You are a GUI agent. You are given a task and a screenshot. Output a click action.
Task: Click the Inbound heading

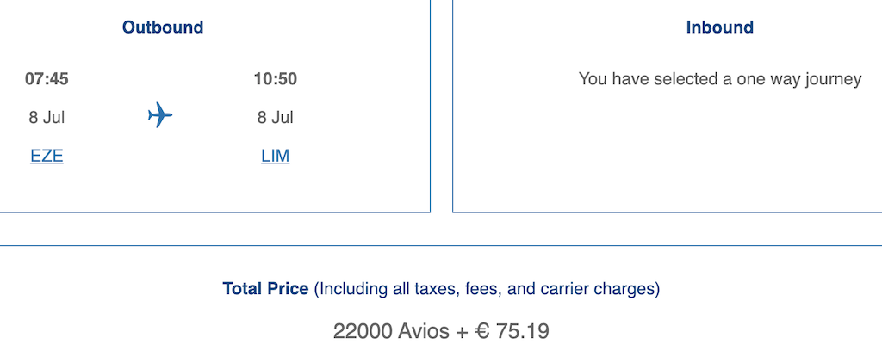719,28
